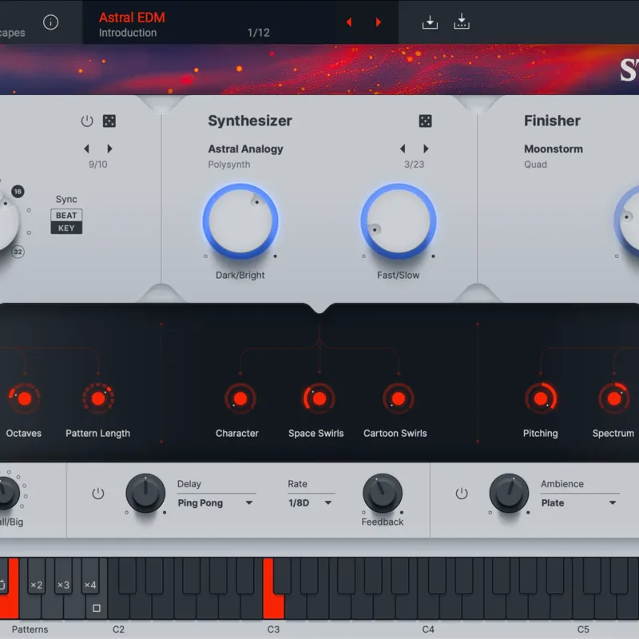Open the 1/8D delay Rate dropdown
This screenshot has width=639, height=639.
click(x=310, y=503)
